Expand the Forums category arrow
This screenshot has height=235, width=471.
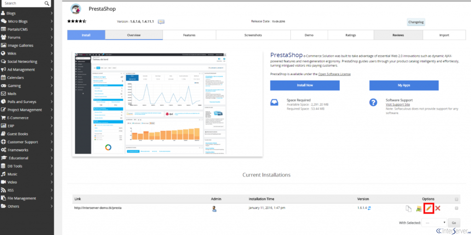click(x=52, y=38)
